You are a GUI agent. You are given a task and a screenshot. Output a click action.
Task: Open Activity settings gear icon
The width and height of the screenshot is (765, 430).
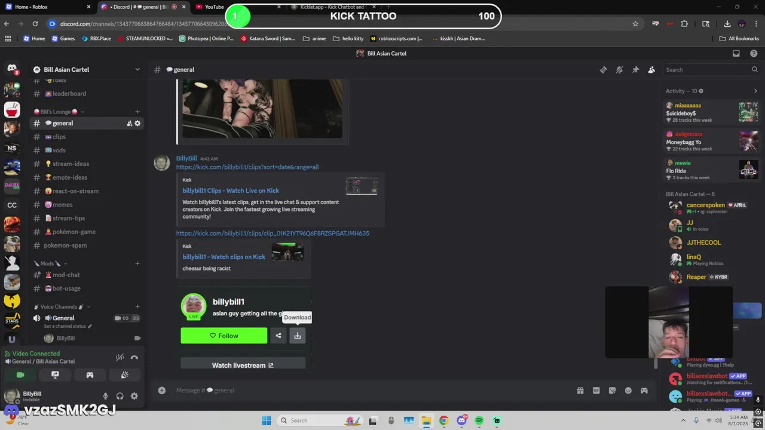tap(701, 91)
